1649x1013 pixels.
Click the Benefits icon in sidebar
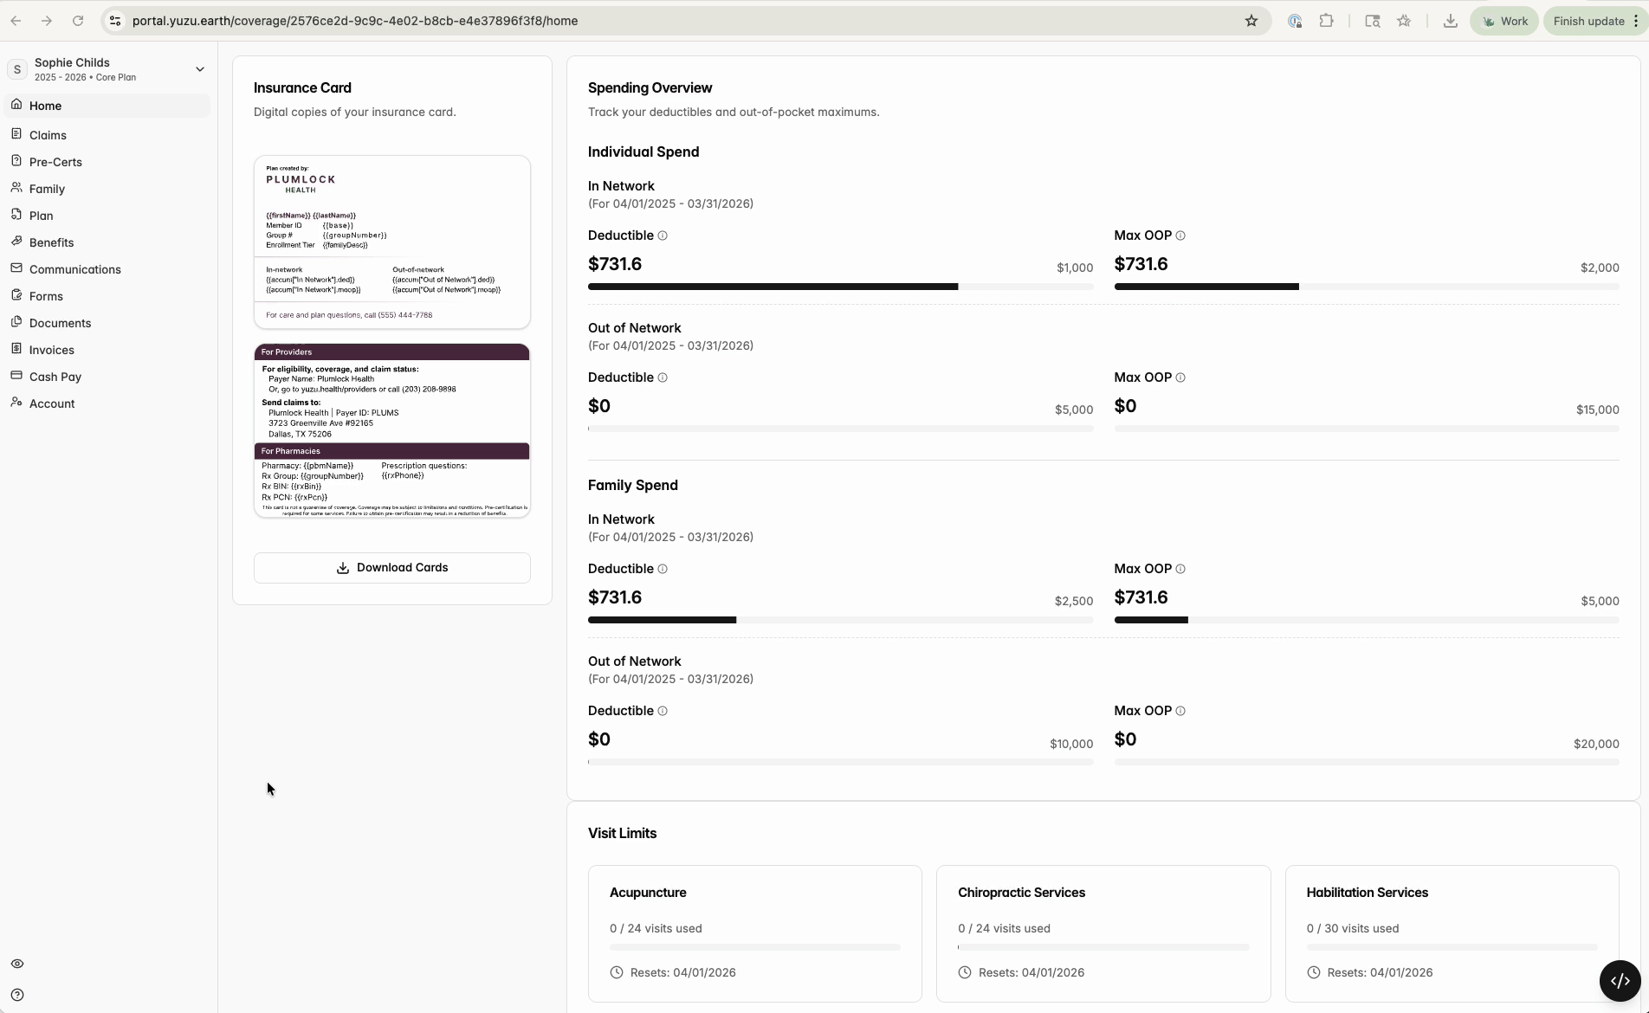point(16,242)
